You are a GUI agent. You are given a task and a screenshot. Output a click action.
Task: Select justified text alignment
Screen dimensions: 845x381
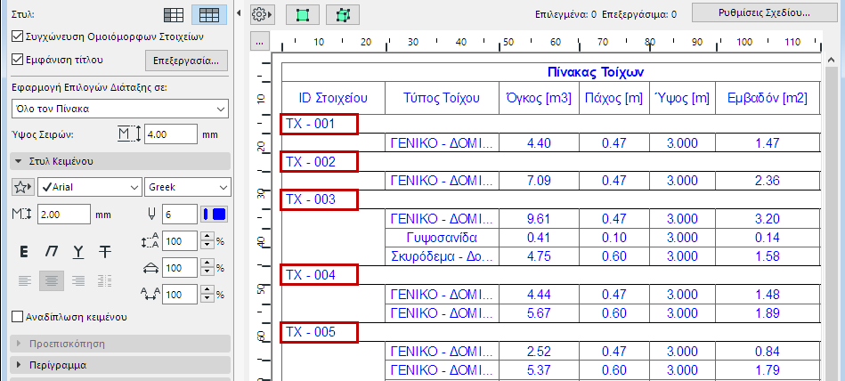coord(105,280)
